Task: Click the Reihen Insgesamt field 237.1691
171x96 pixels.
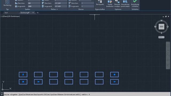Action: pyautogui.click(x=61, y=6)
